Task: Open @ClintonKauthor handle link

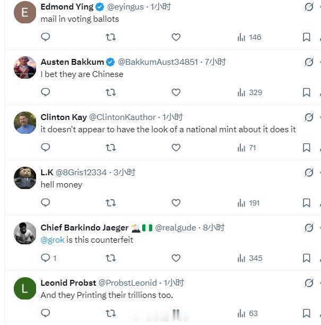Action: click(122, 117)
